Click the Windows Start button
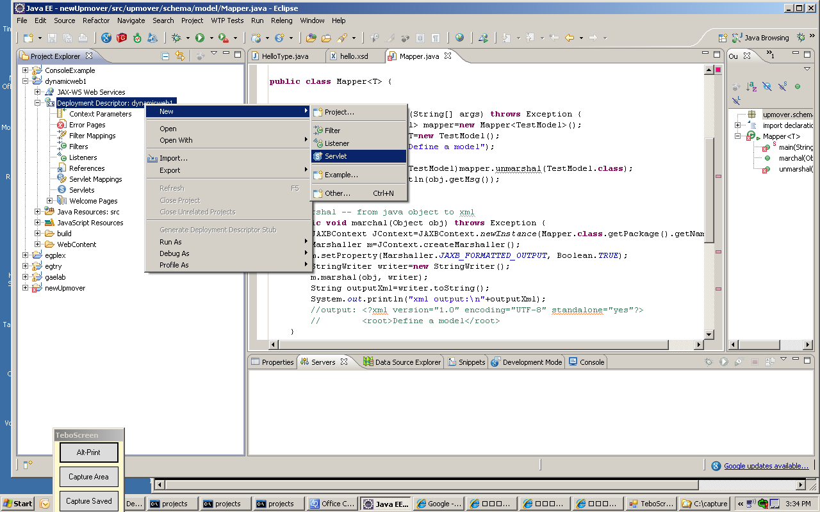Viewport: 820px width, 512px height. (x=18, y=504)
